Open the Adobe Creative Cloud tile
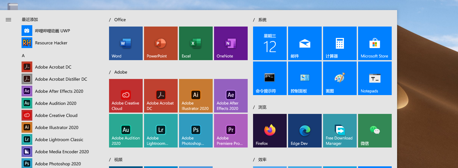 126,96
